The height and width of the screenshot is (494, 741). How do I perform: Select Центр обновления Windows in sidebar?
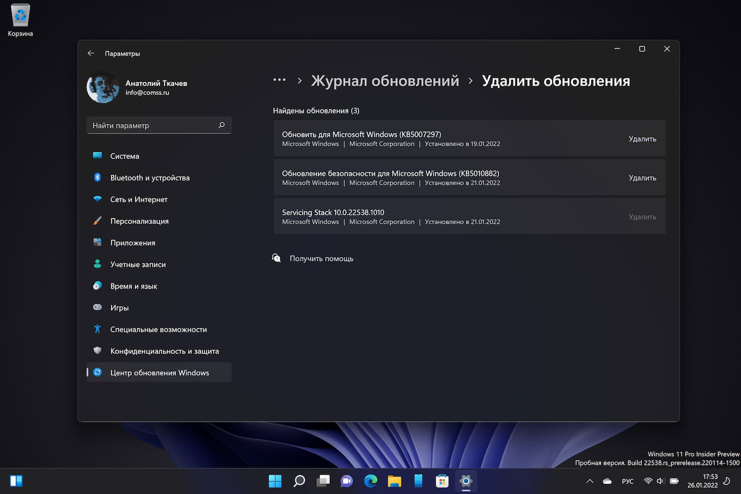point(159,373)
